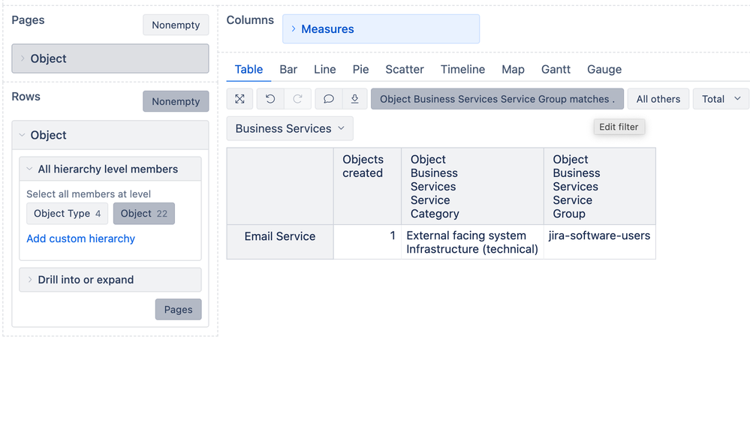This screenshot has height=432, width=750.
Task: Toggle the All others button
Action: point(658,99)
